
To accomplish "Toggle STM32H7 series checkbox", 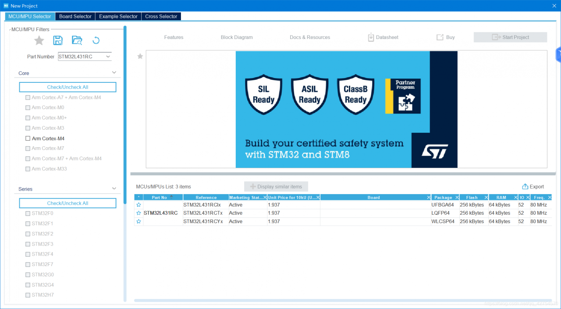I will pos(28,295).
